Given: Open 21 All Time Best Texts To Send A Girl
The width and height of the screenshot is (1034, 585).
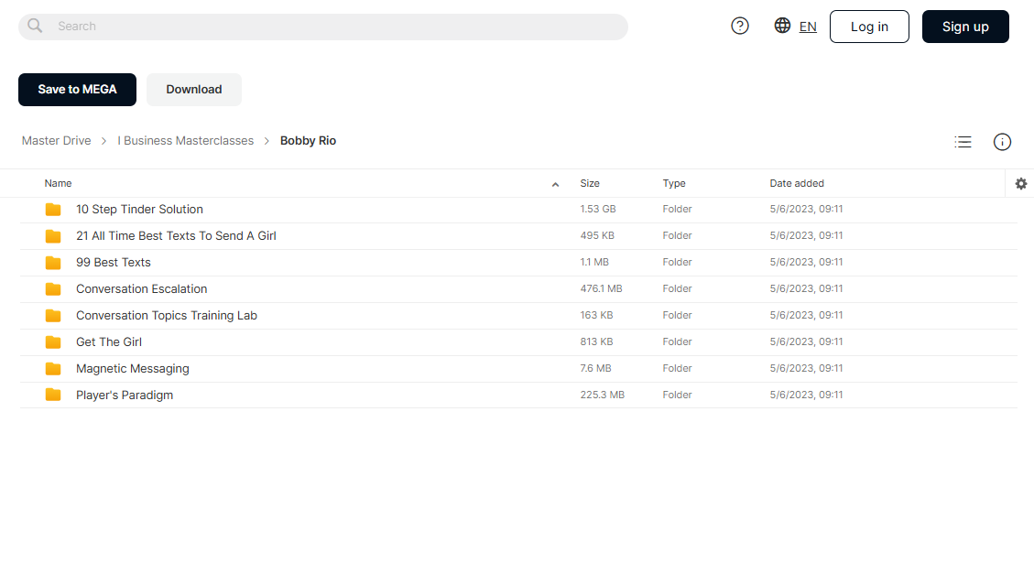Looking at the screenshot, I should [176, 235].
